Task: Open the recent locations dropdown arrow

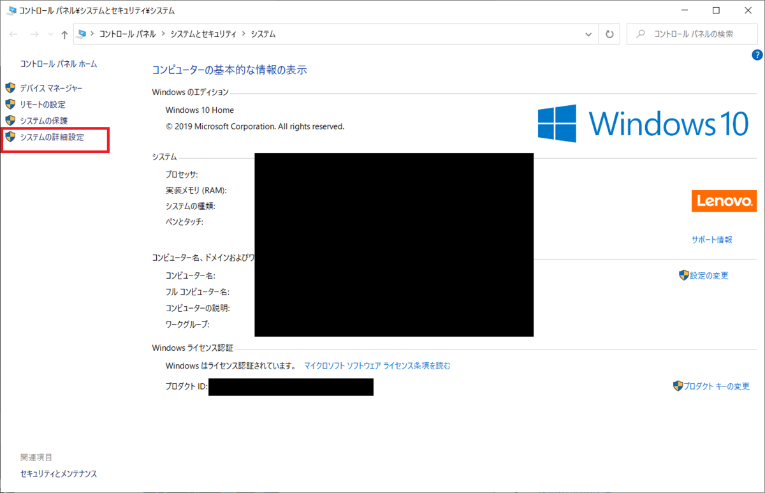Action: click(50, 34)
